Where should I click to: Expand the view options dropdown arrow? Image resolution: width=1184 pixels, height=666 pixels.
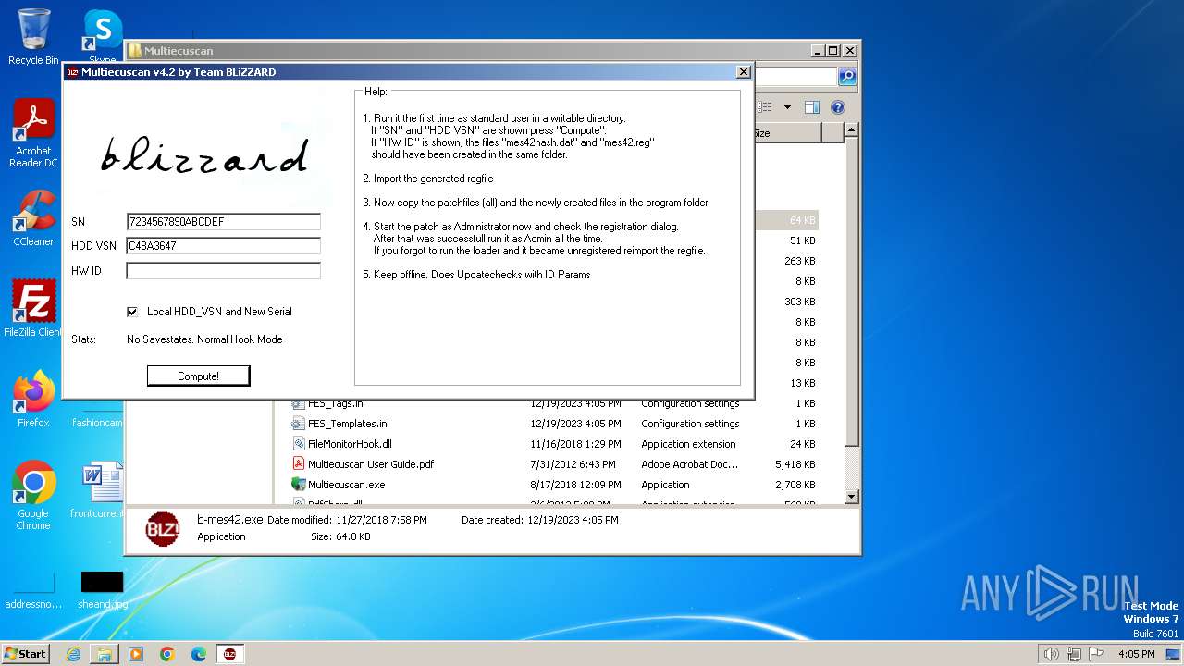[x=787, y=107]
